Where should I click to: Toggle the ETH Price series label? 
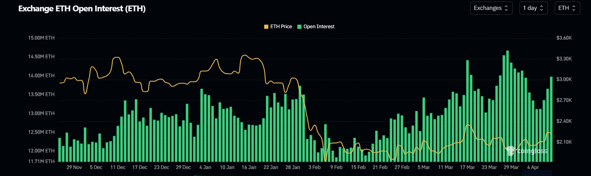[x=281, y=27]
